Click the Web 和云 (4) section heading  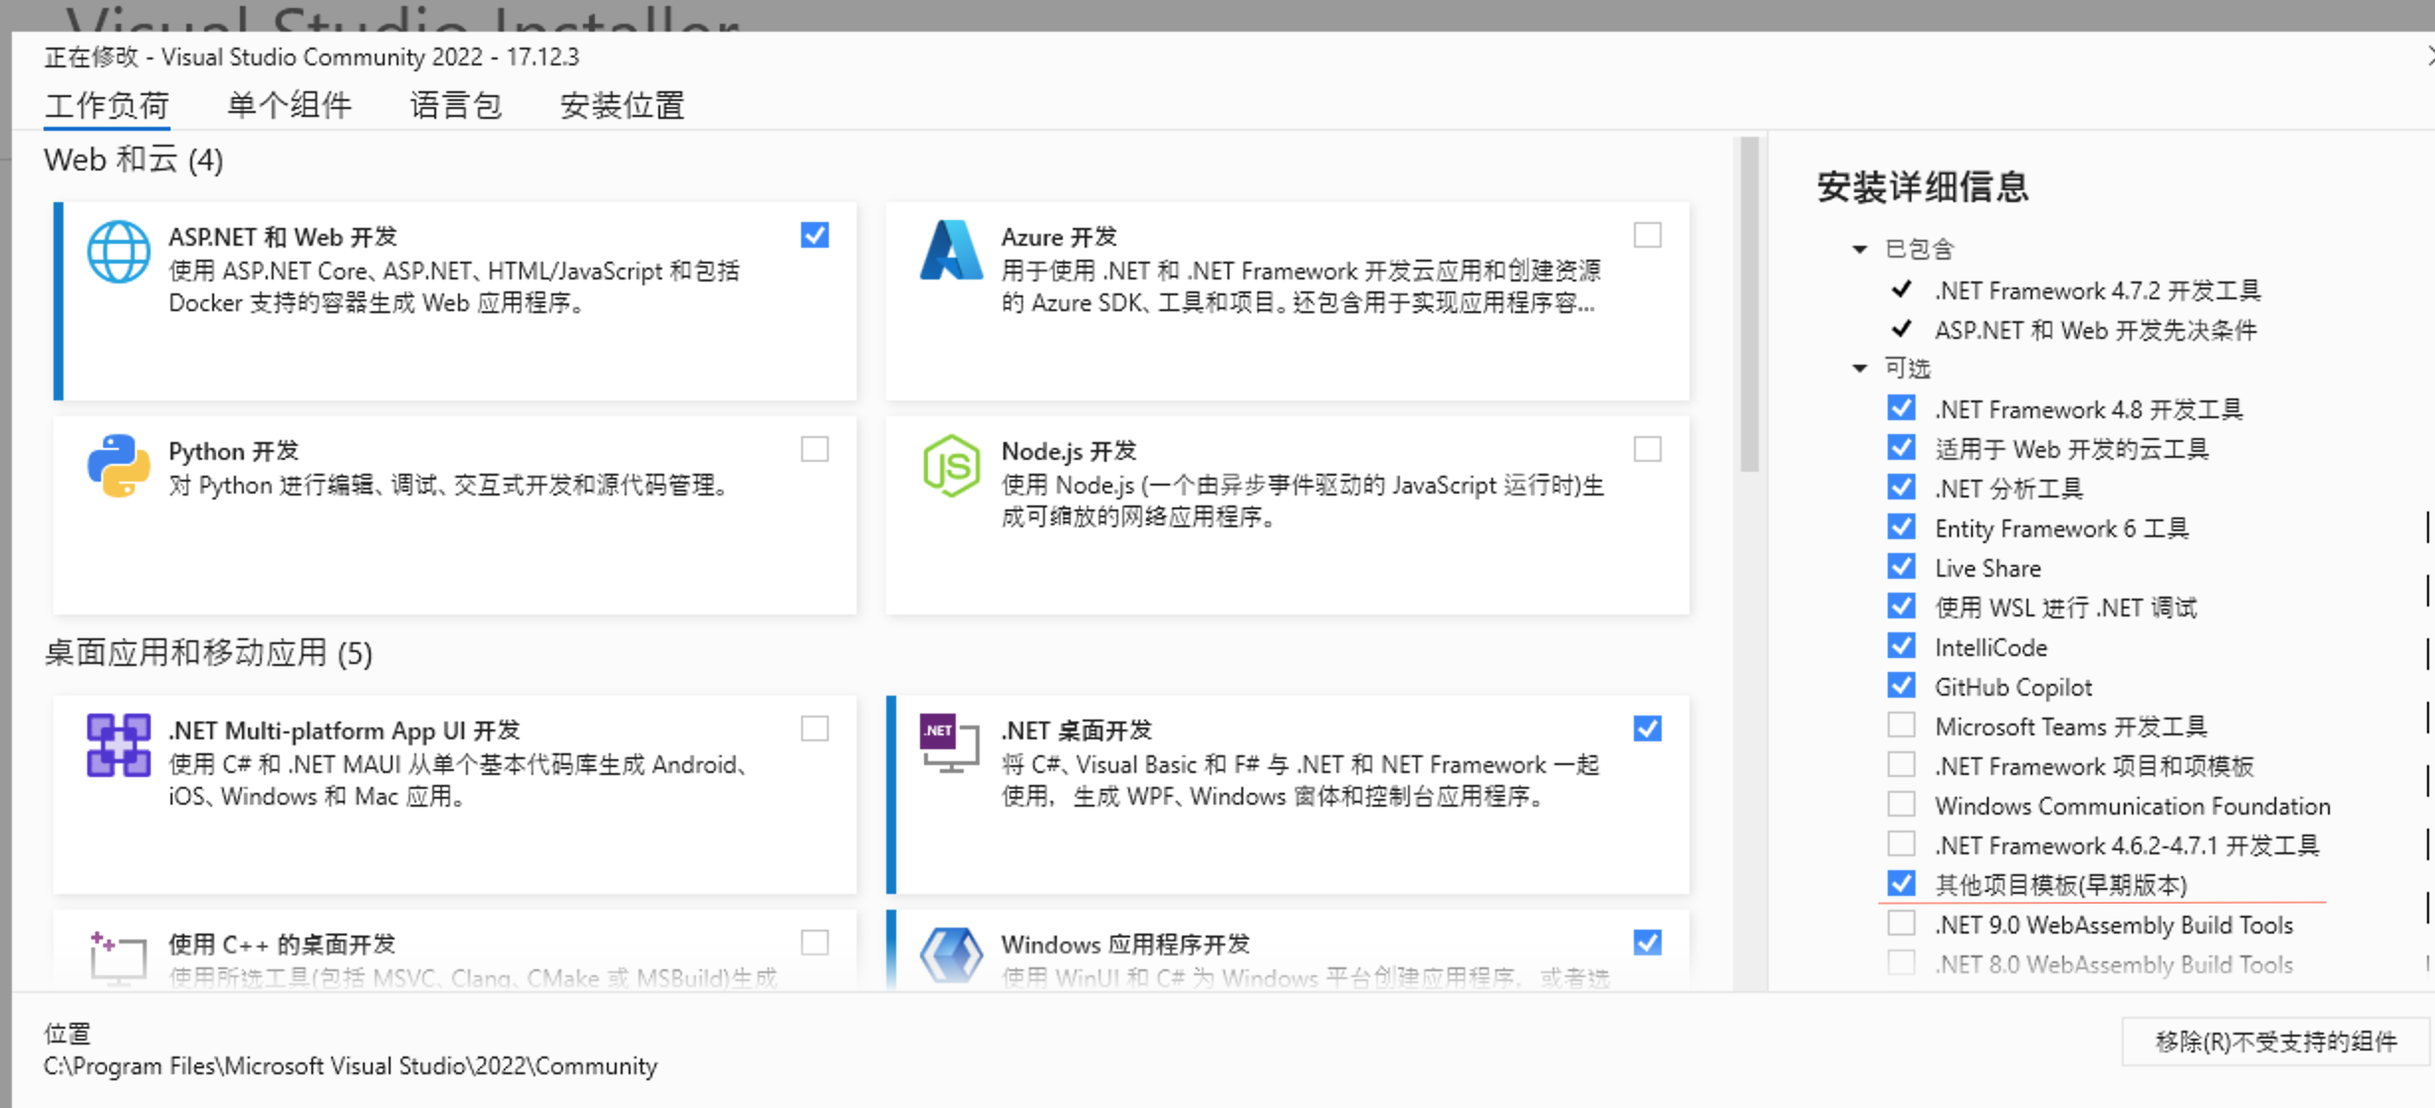coord(133,160)
